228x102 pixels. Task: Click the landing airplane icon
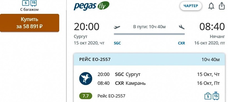click(x=182, y=27)
